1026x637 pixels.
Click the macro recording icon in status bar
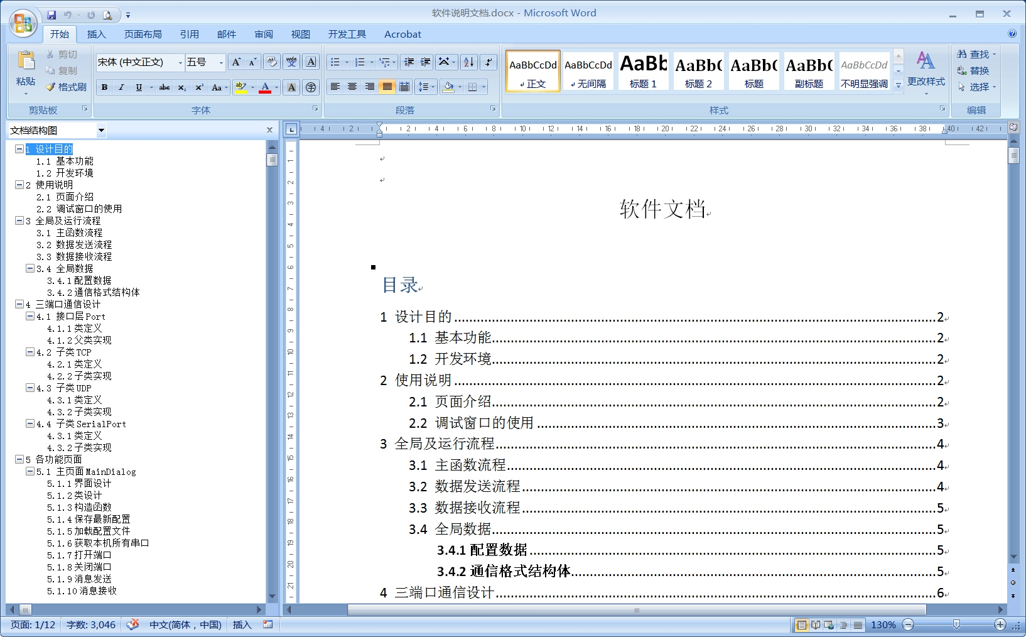(x=268, y=624)
